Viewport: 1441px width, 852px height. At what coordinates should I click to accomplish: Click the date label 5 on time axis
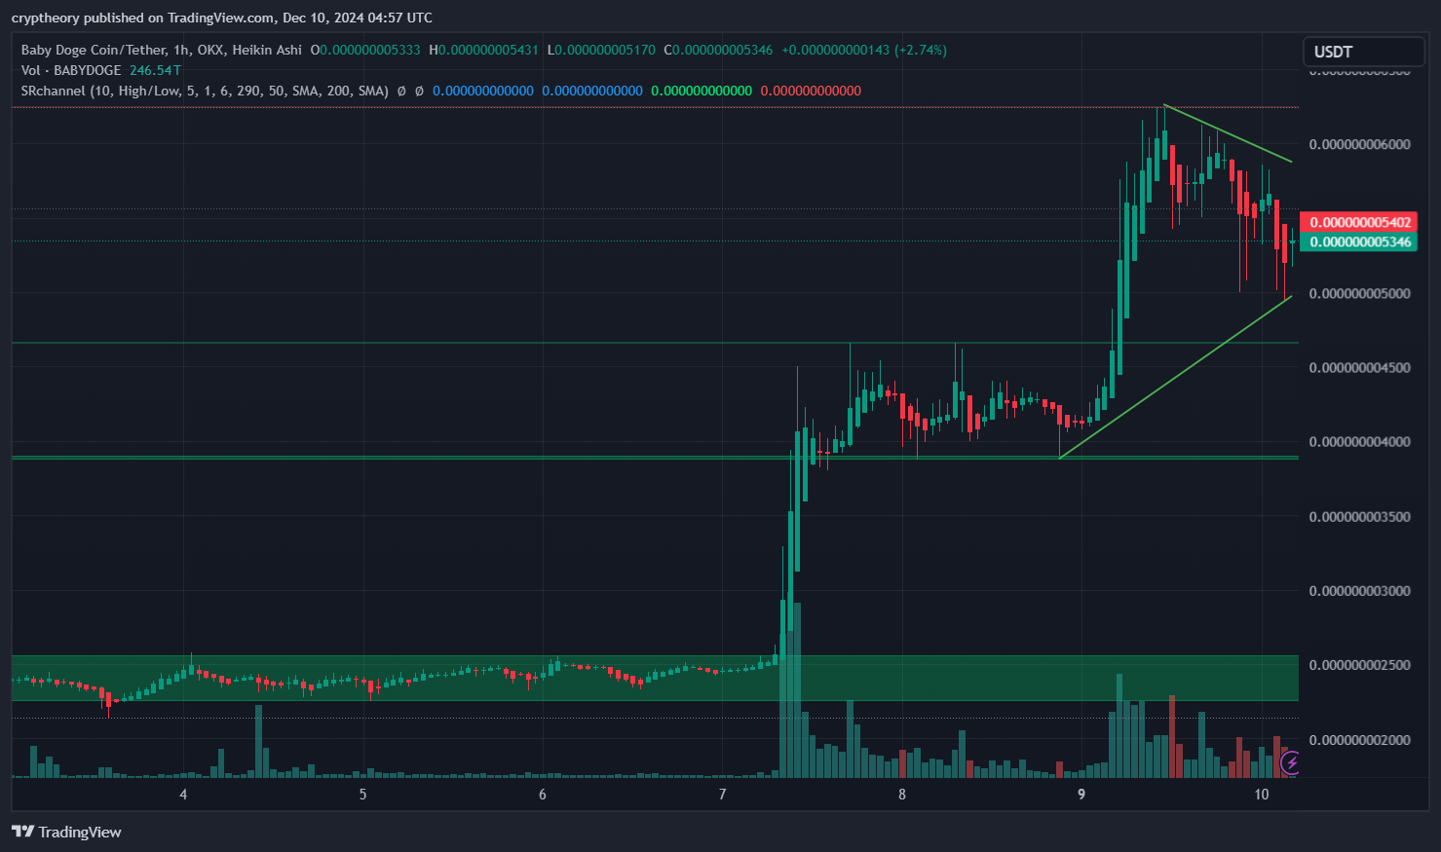click(362, 795)
